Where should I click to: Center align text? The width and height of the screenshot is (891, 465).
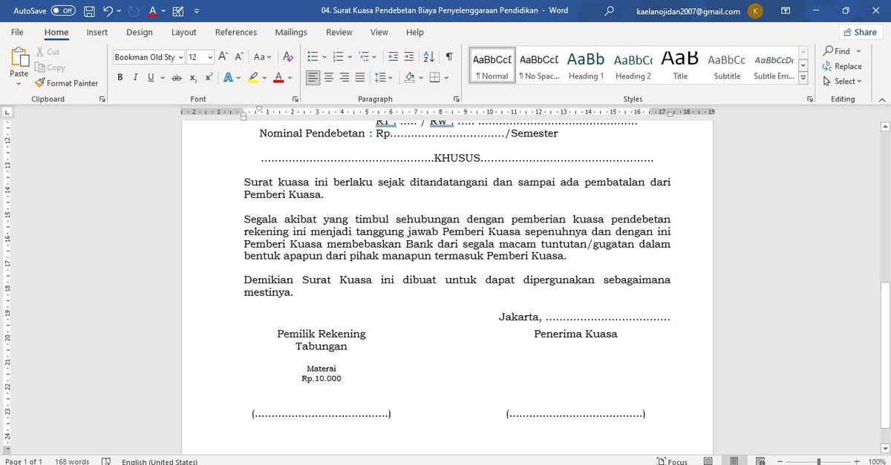coord(329,77)
